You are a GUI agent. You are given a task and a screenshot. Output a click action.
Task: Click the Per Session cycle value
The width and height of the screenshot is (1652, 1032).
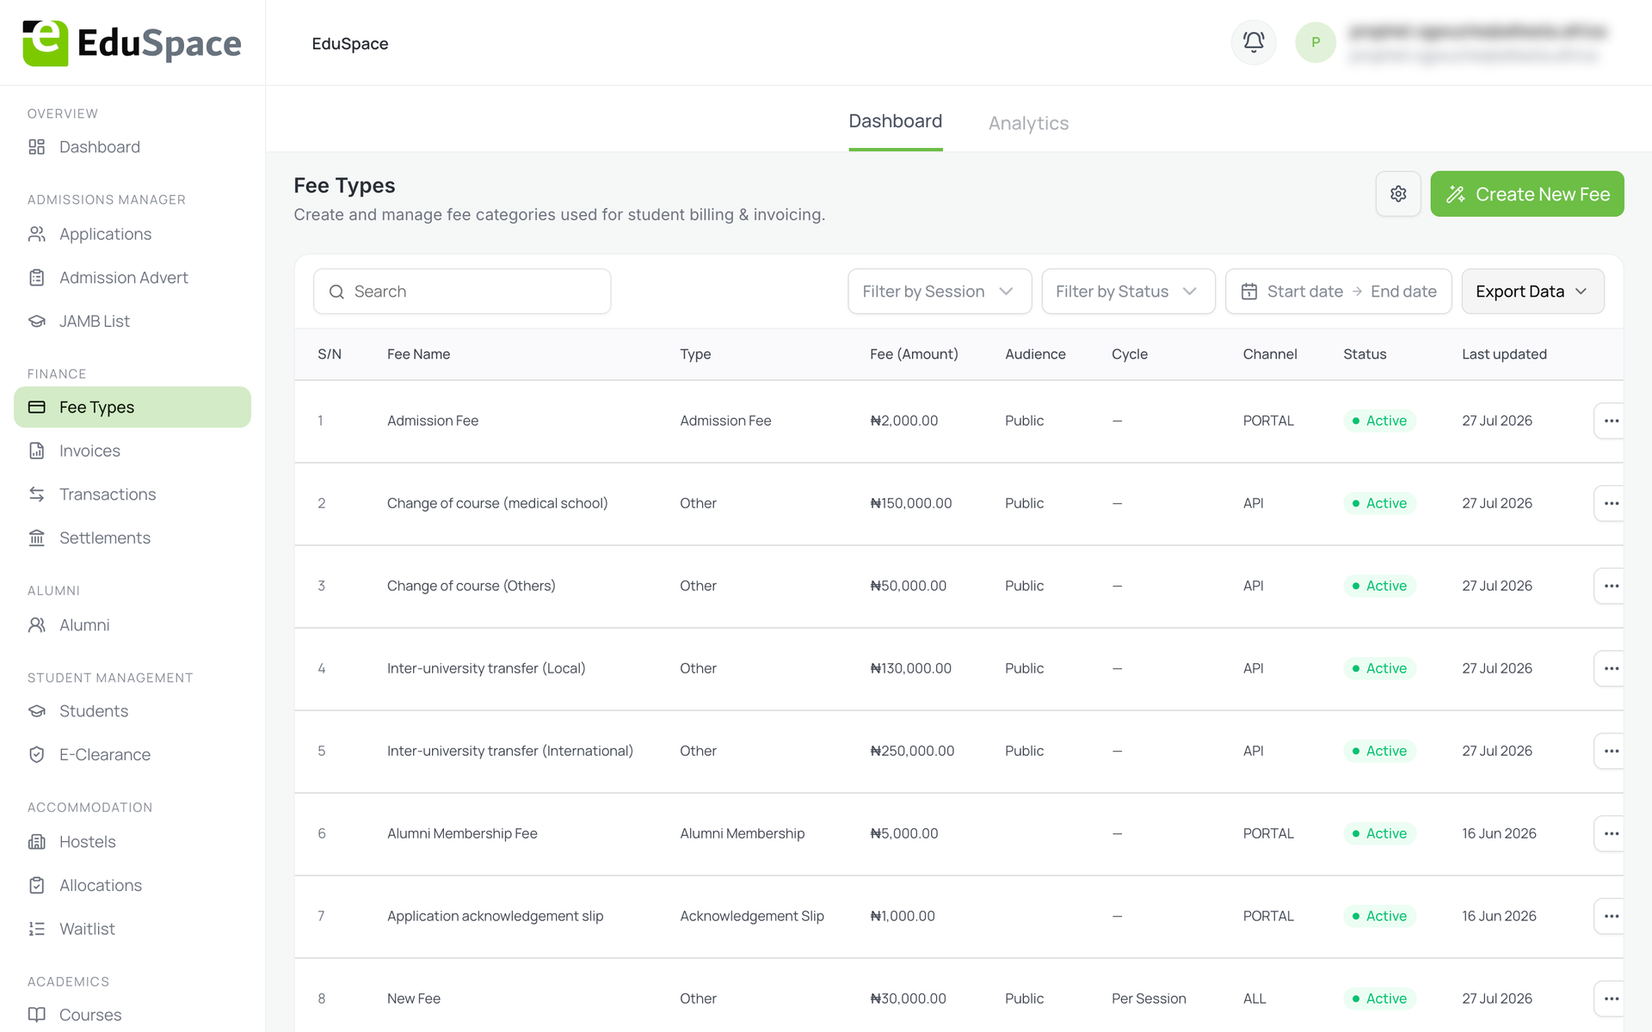pos(1149,998)
